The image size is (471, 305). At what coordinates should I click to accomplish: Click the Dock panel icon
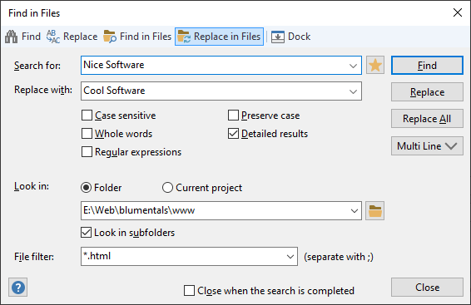(x=278, y=37)
